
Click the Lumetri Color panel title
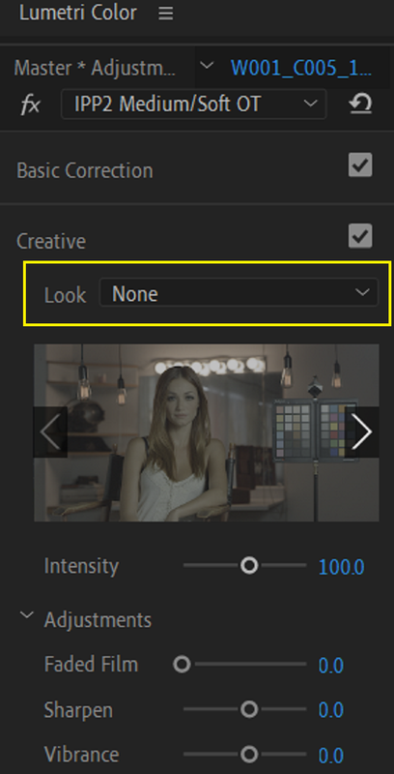pos(78,13)
